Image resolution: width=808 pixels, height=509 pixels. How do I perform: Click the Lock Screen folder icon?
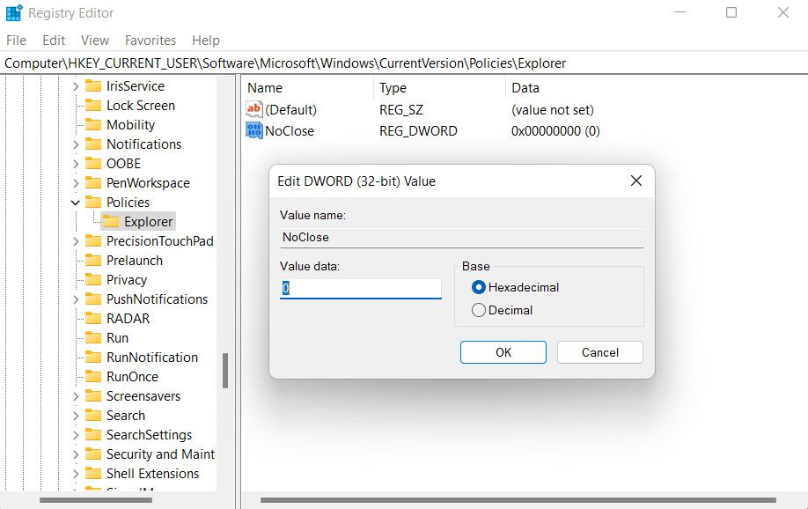click(93, 105)
